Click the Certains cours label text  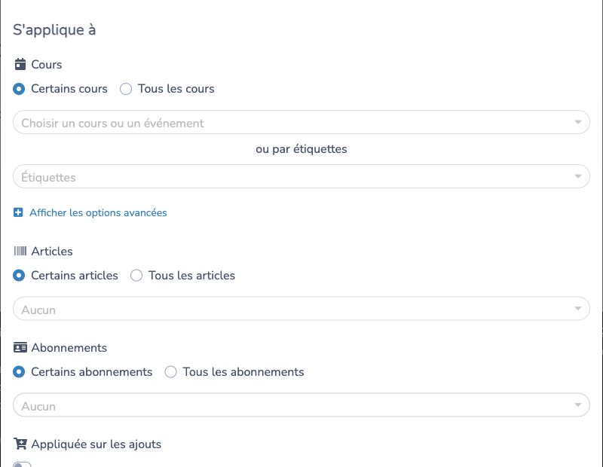click(x=69, y=89)
